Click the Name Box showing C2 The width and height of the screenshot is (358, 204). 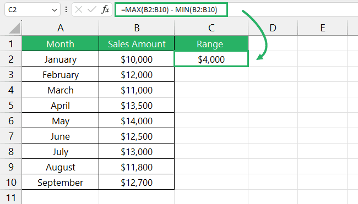32,9
